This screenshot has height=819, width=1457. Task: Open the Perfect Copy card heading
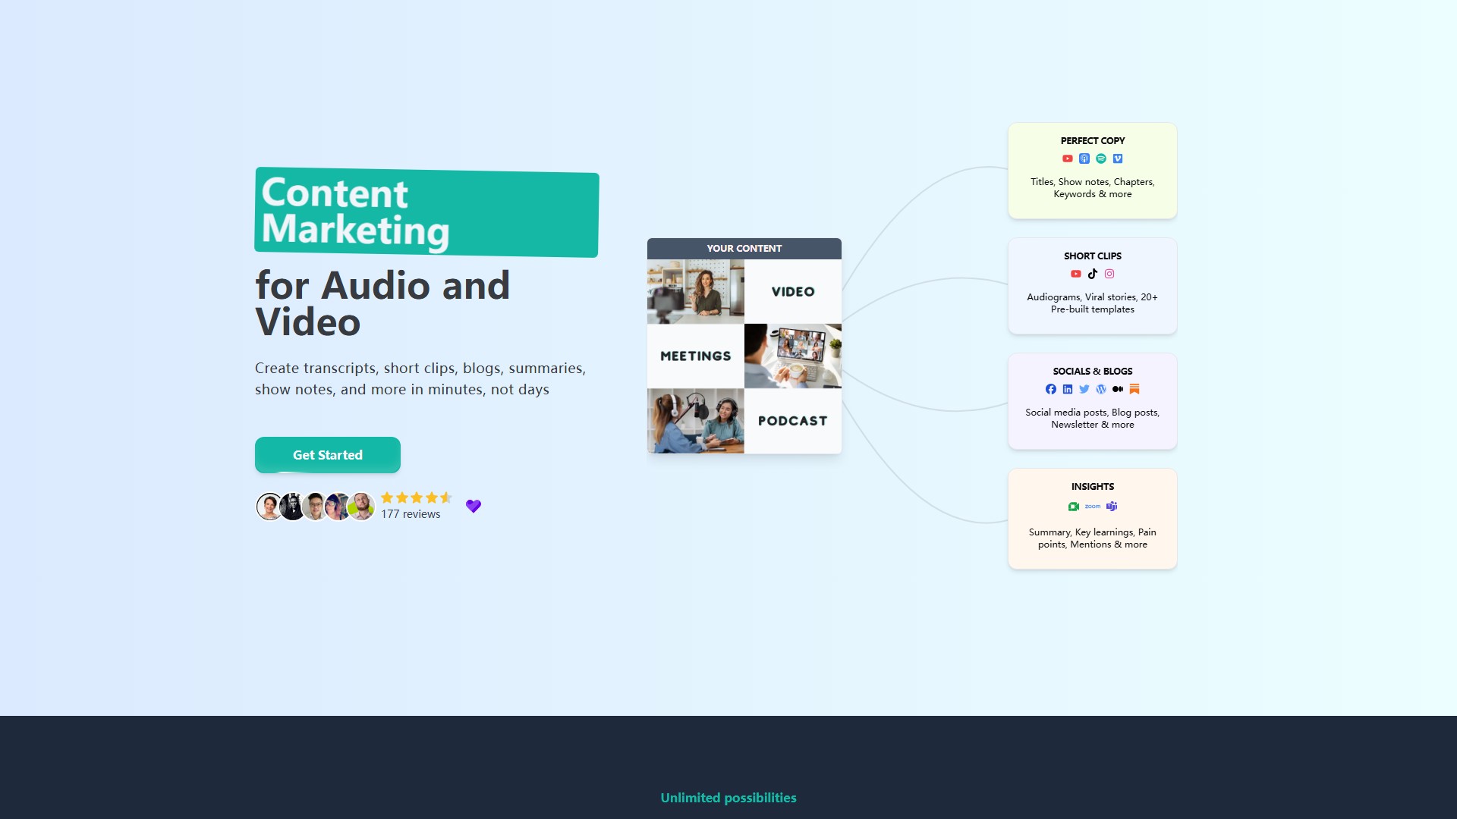coord(1093,141)
